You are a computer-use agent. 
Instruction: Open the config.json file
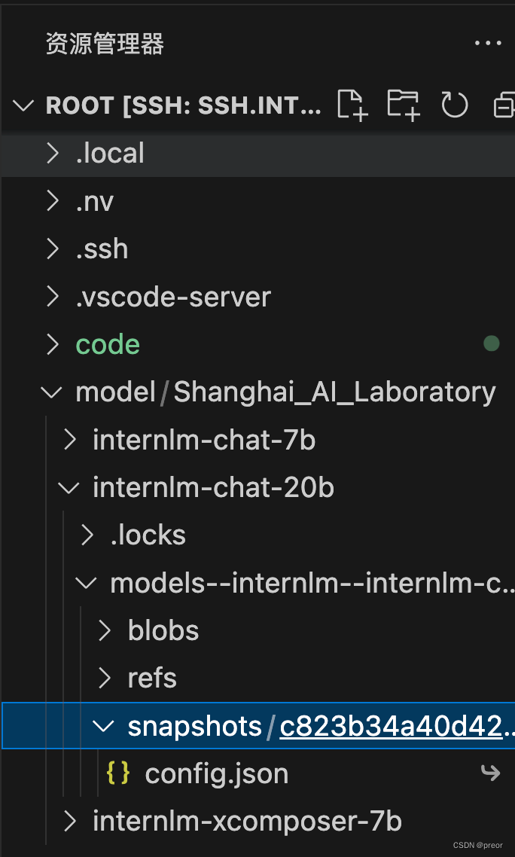click(216, 773)
